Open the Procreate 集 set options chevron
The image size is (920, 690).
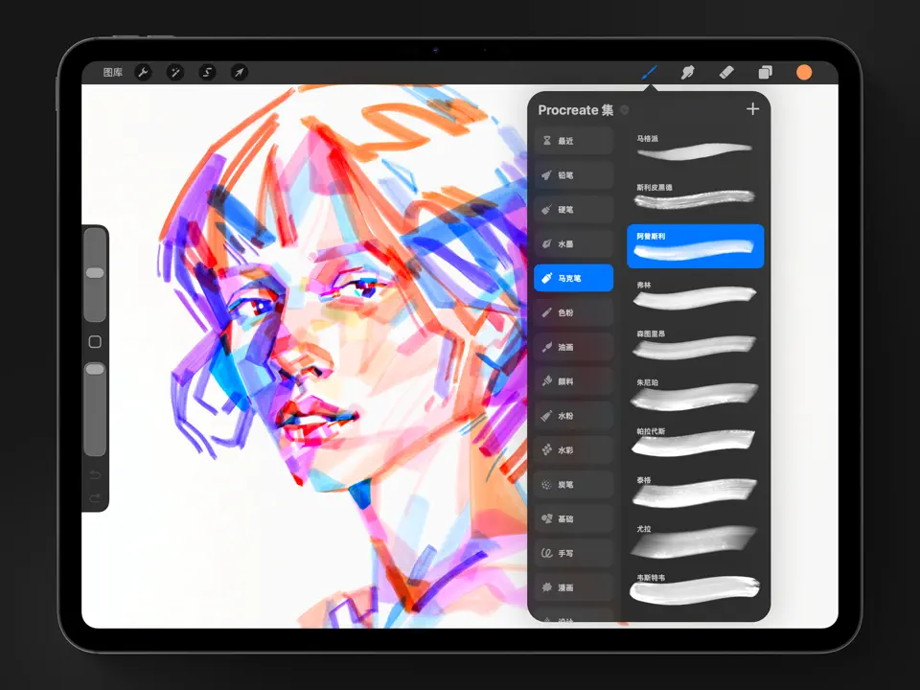[624, 110]
